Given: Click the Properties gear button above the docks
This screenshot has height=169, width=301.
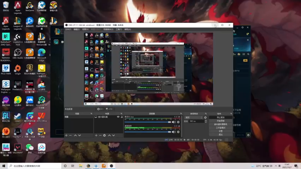Looking at the screenshot, I should (x=100, y=109).
